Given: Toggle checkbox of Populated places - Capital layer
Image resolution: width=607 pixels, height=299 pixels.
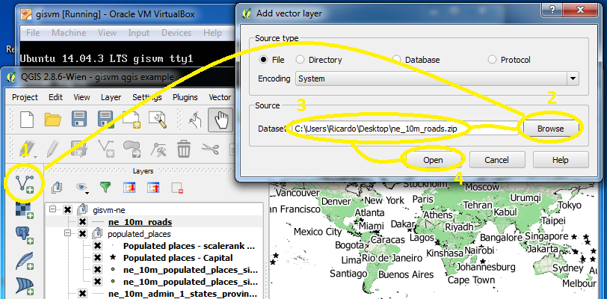Looking at the screenshot, I should 97,258.
